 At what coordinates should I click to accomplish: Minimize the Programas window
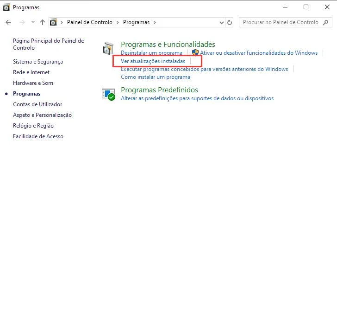click(285, 7)
